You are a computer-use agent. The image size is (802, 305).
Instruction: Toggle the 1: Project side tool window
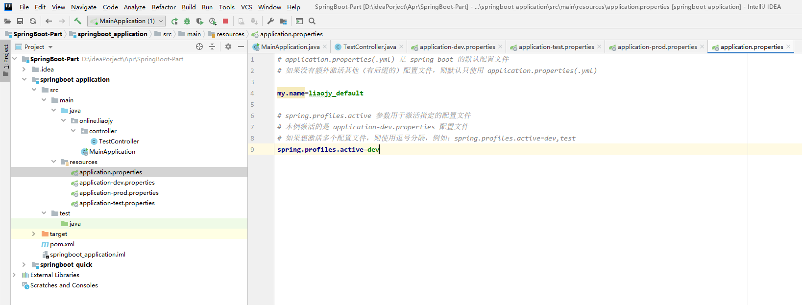[x=5, y=61]
